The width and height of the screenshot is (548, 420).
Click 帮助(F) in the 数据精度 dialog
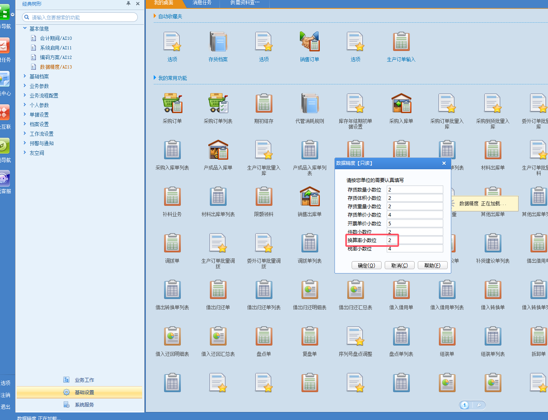click(x=433, y=266)
